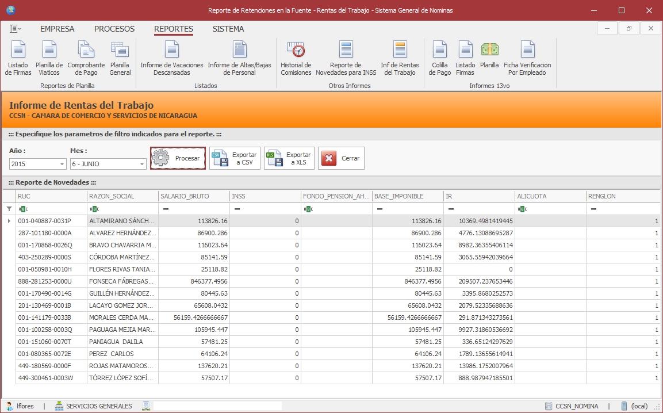The width and height of the screenshot is (663, 413).
Task: Click Exportar a XLS button
Action: click(x=289, y=158)
